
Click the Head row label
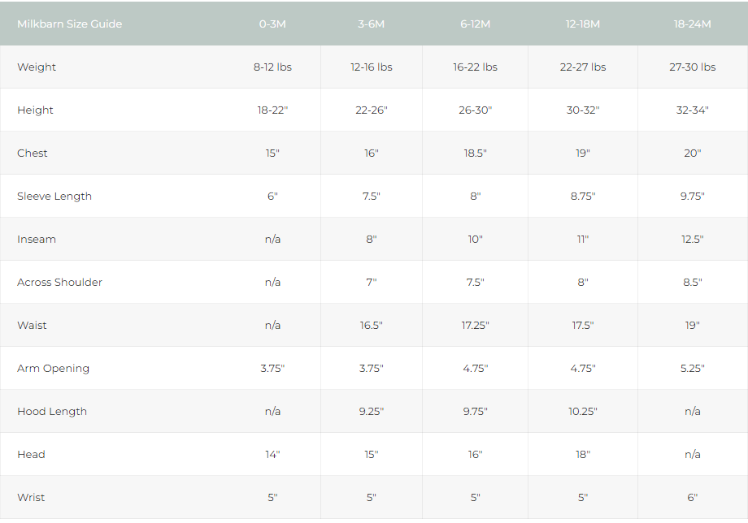pos(31,454)
